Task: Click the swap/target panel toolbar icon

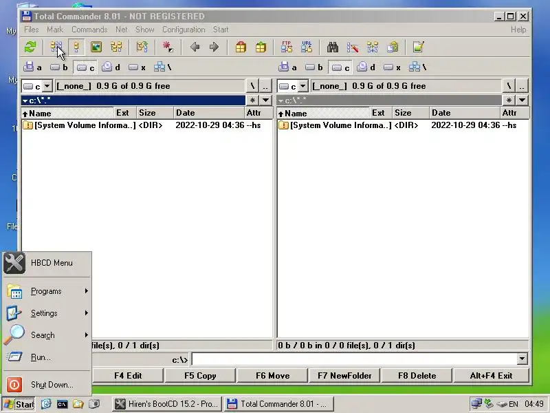Action: [x=142, y=47]
